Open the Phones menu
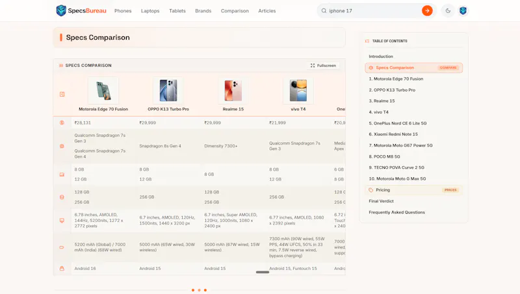The height and width of the screenshot is (294, 520). 123,10
